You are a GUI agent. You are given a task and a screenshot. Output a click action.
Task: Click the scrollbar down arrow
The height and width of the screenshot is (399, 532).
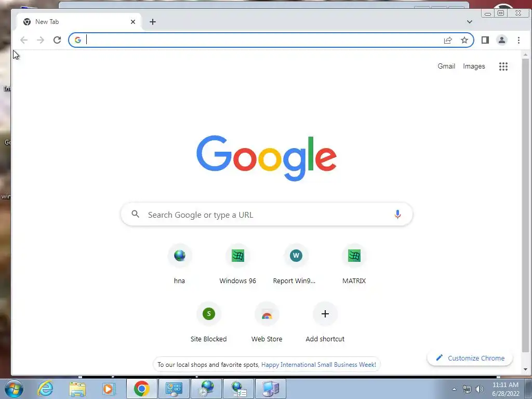point(526,369)
